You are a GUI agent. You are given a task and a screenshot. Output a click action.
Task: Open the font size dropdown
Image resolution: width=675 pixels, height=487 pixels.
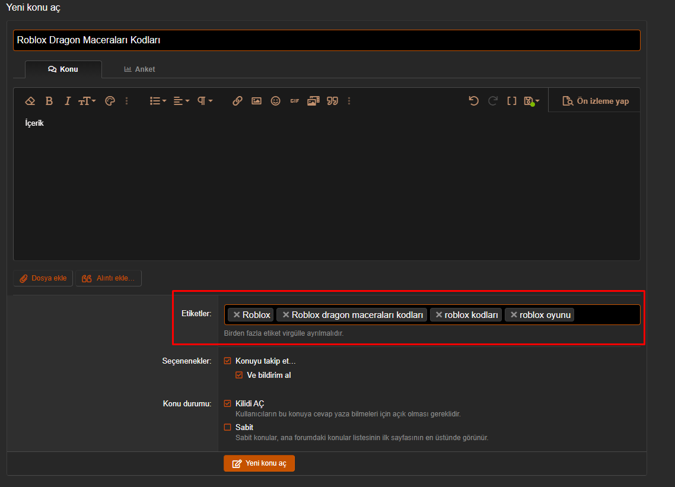pyautogui.click(x=87, y=101)
